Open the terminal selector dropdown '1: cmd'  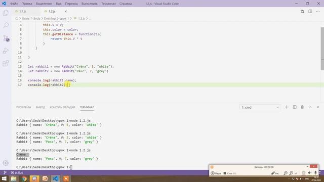[x=260, y=107]
